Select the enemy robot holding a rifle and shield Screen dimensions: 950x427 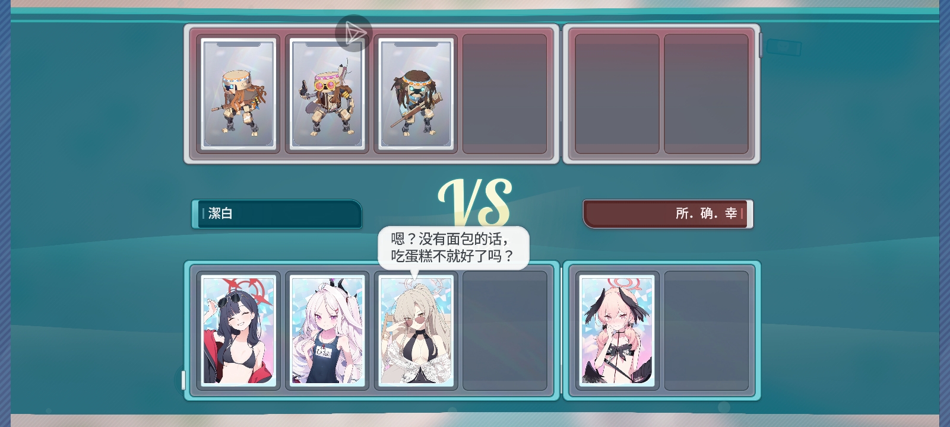[x=239, y=94]
